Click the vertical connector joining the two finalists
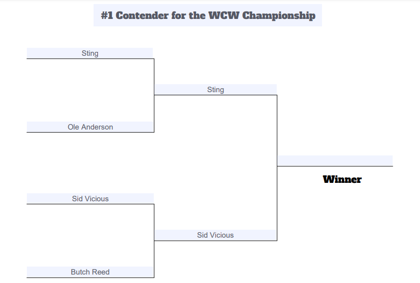 point(277,168)
